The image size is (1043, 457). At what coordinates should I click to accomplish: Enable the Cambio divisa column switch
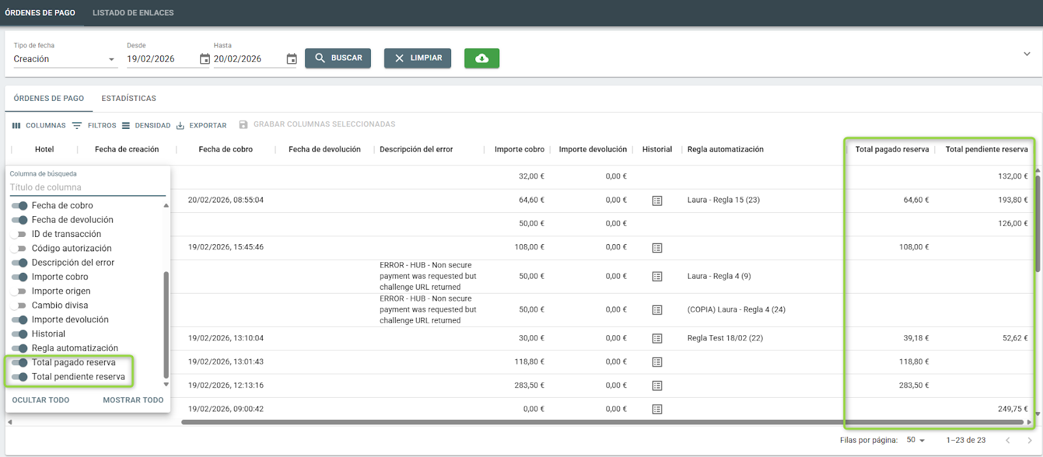click(20, 305)
